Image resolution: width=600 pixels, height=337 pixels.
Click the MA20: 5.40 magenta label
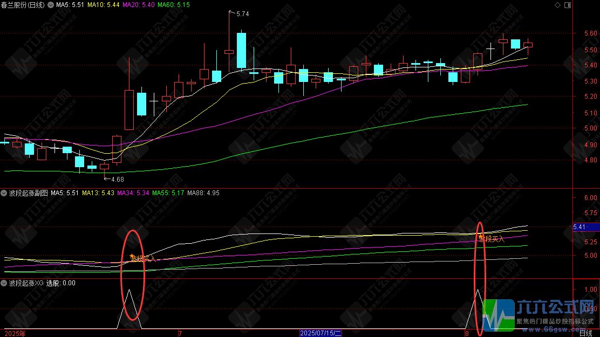tap(139, 5)
